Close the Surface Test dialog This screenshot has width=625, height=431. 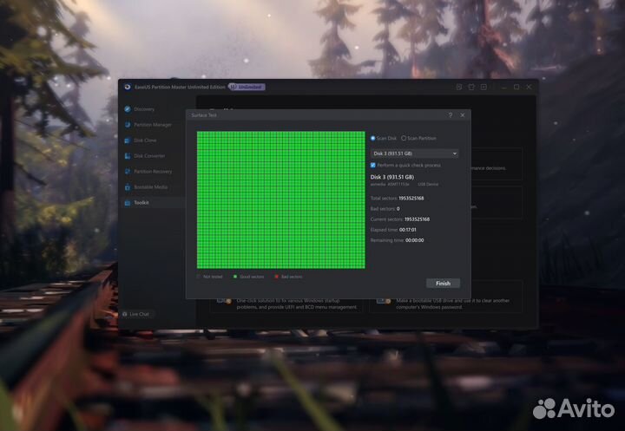463,114
